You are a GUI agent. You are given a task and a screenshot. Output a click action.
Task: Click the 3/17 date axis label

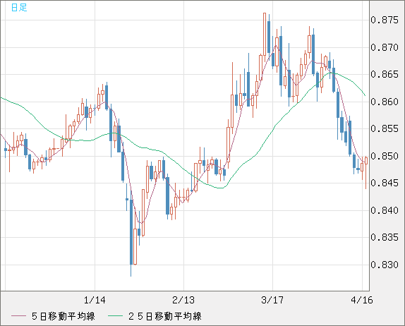pos(272,300)
